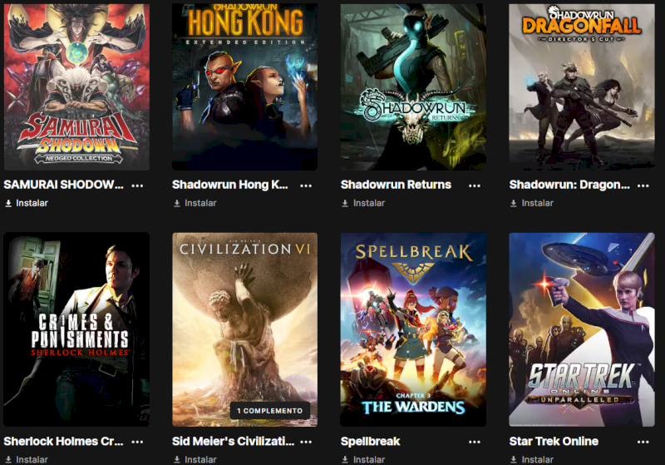Install SAMURAI SHODOWN NeoGeo Collection
The image size is (665, 465).
[27, 203]
